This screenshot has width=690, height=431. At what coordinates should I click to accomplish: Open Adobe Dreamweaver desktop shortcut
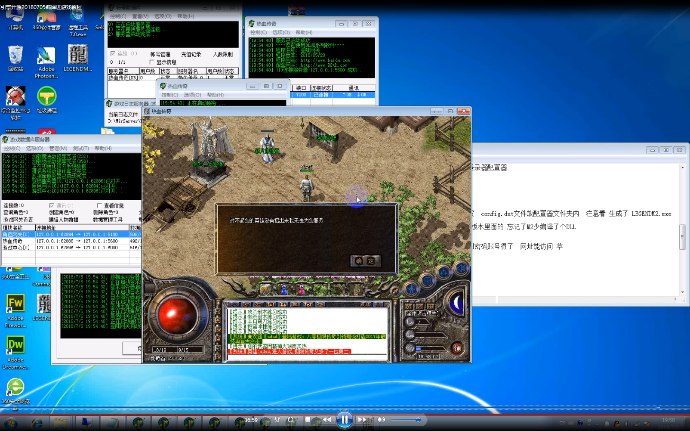click(x=15, y=353)
